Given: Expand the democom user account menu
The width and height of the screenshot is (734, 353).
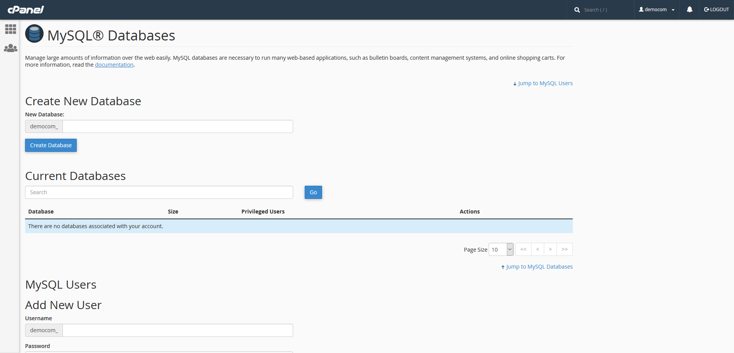Looking at the screenshot, I should (x=656, y=10).
